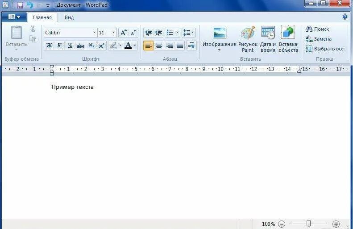Insert a Рисунок Paint drawing
The image size is (353, 229).
coord(248,39)
